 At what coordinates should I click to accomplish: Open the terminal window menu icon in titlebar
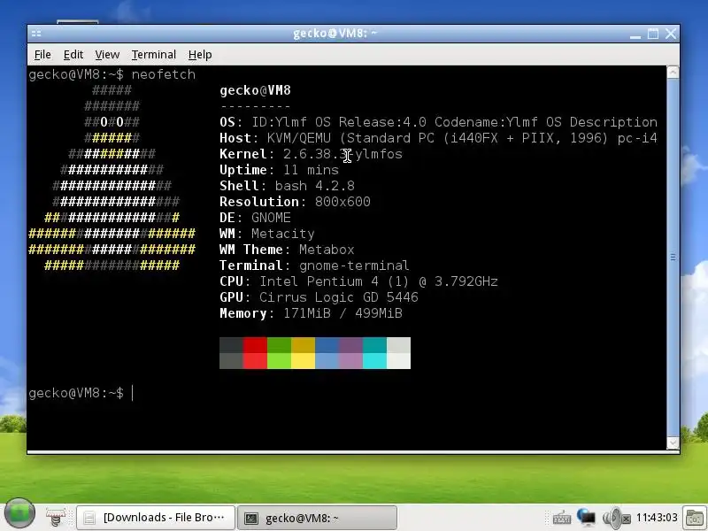36,34
